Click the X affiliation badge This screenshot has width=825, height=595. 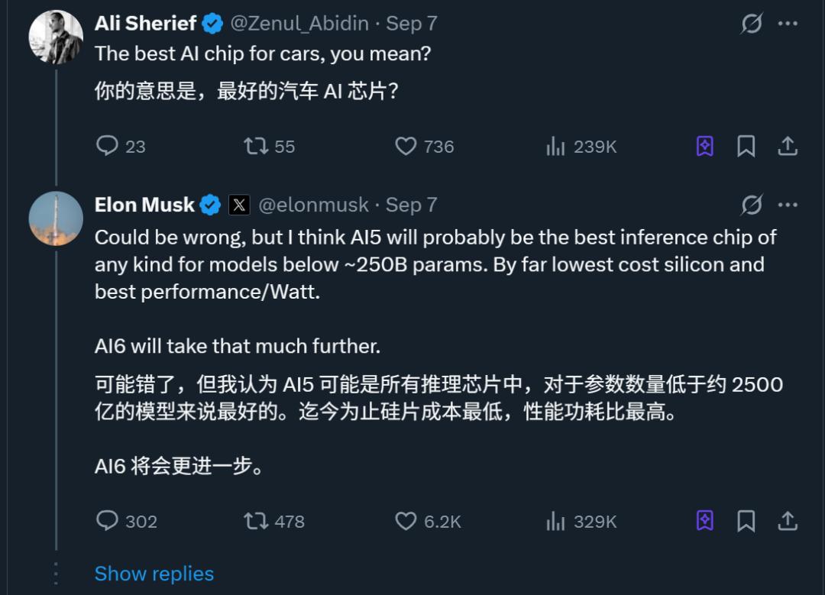click(x=239, y=205)
